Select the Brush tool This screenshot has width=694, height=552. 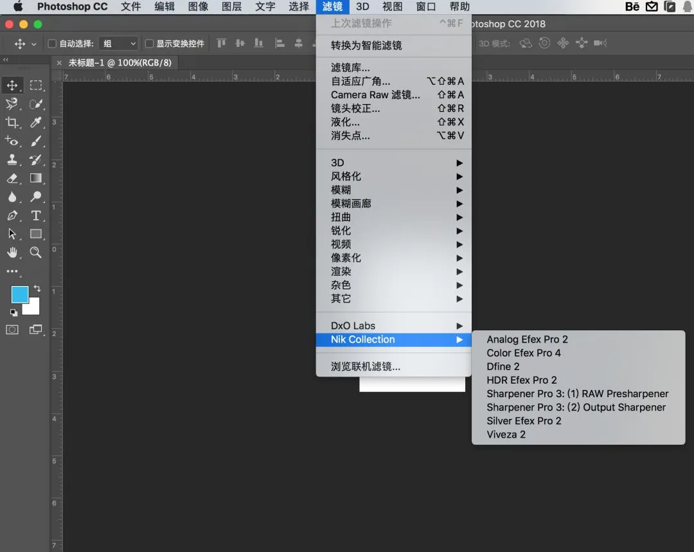[36, 141]
